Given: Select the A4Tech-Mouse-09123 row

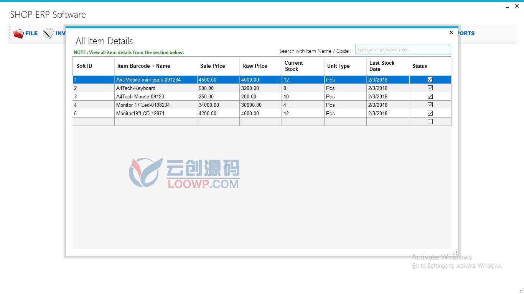Looking at the screenshot, I should 262,96.
